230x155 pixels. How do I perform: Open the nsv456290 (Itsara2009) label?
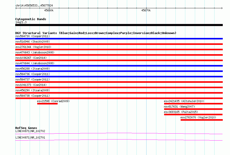point(33,90)
